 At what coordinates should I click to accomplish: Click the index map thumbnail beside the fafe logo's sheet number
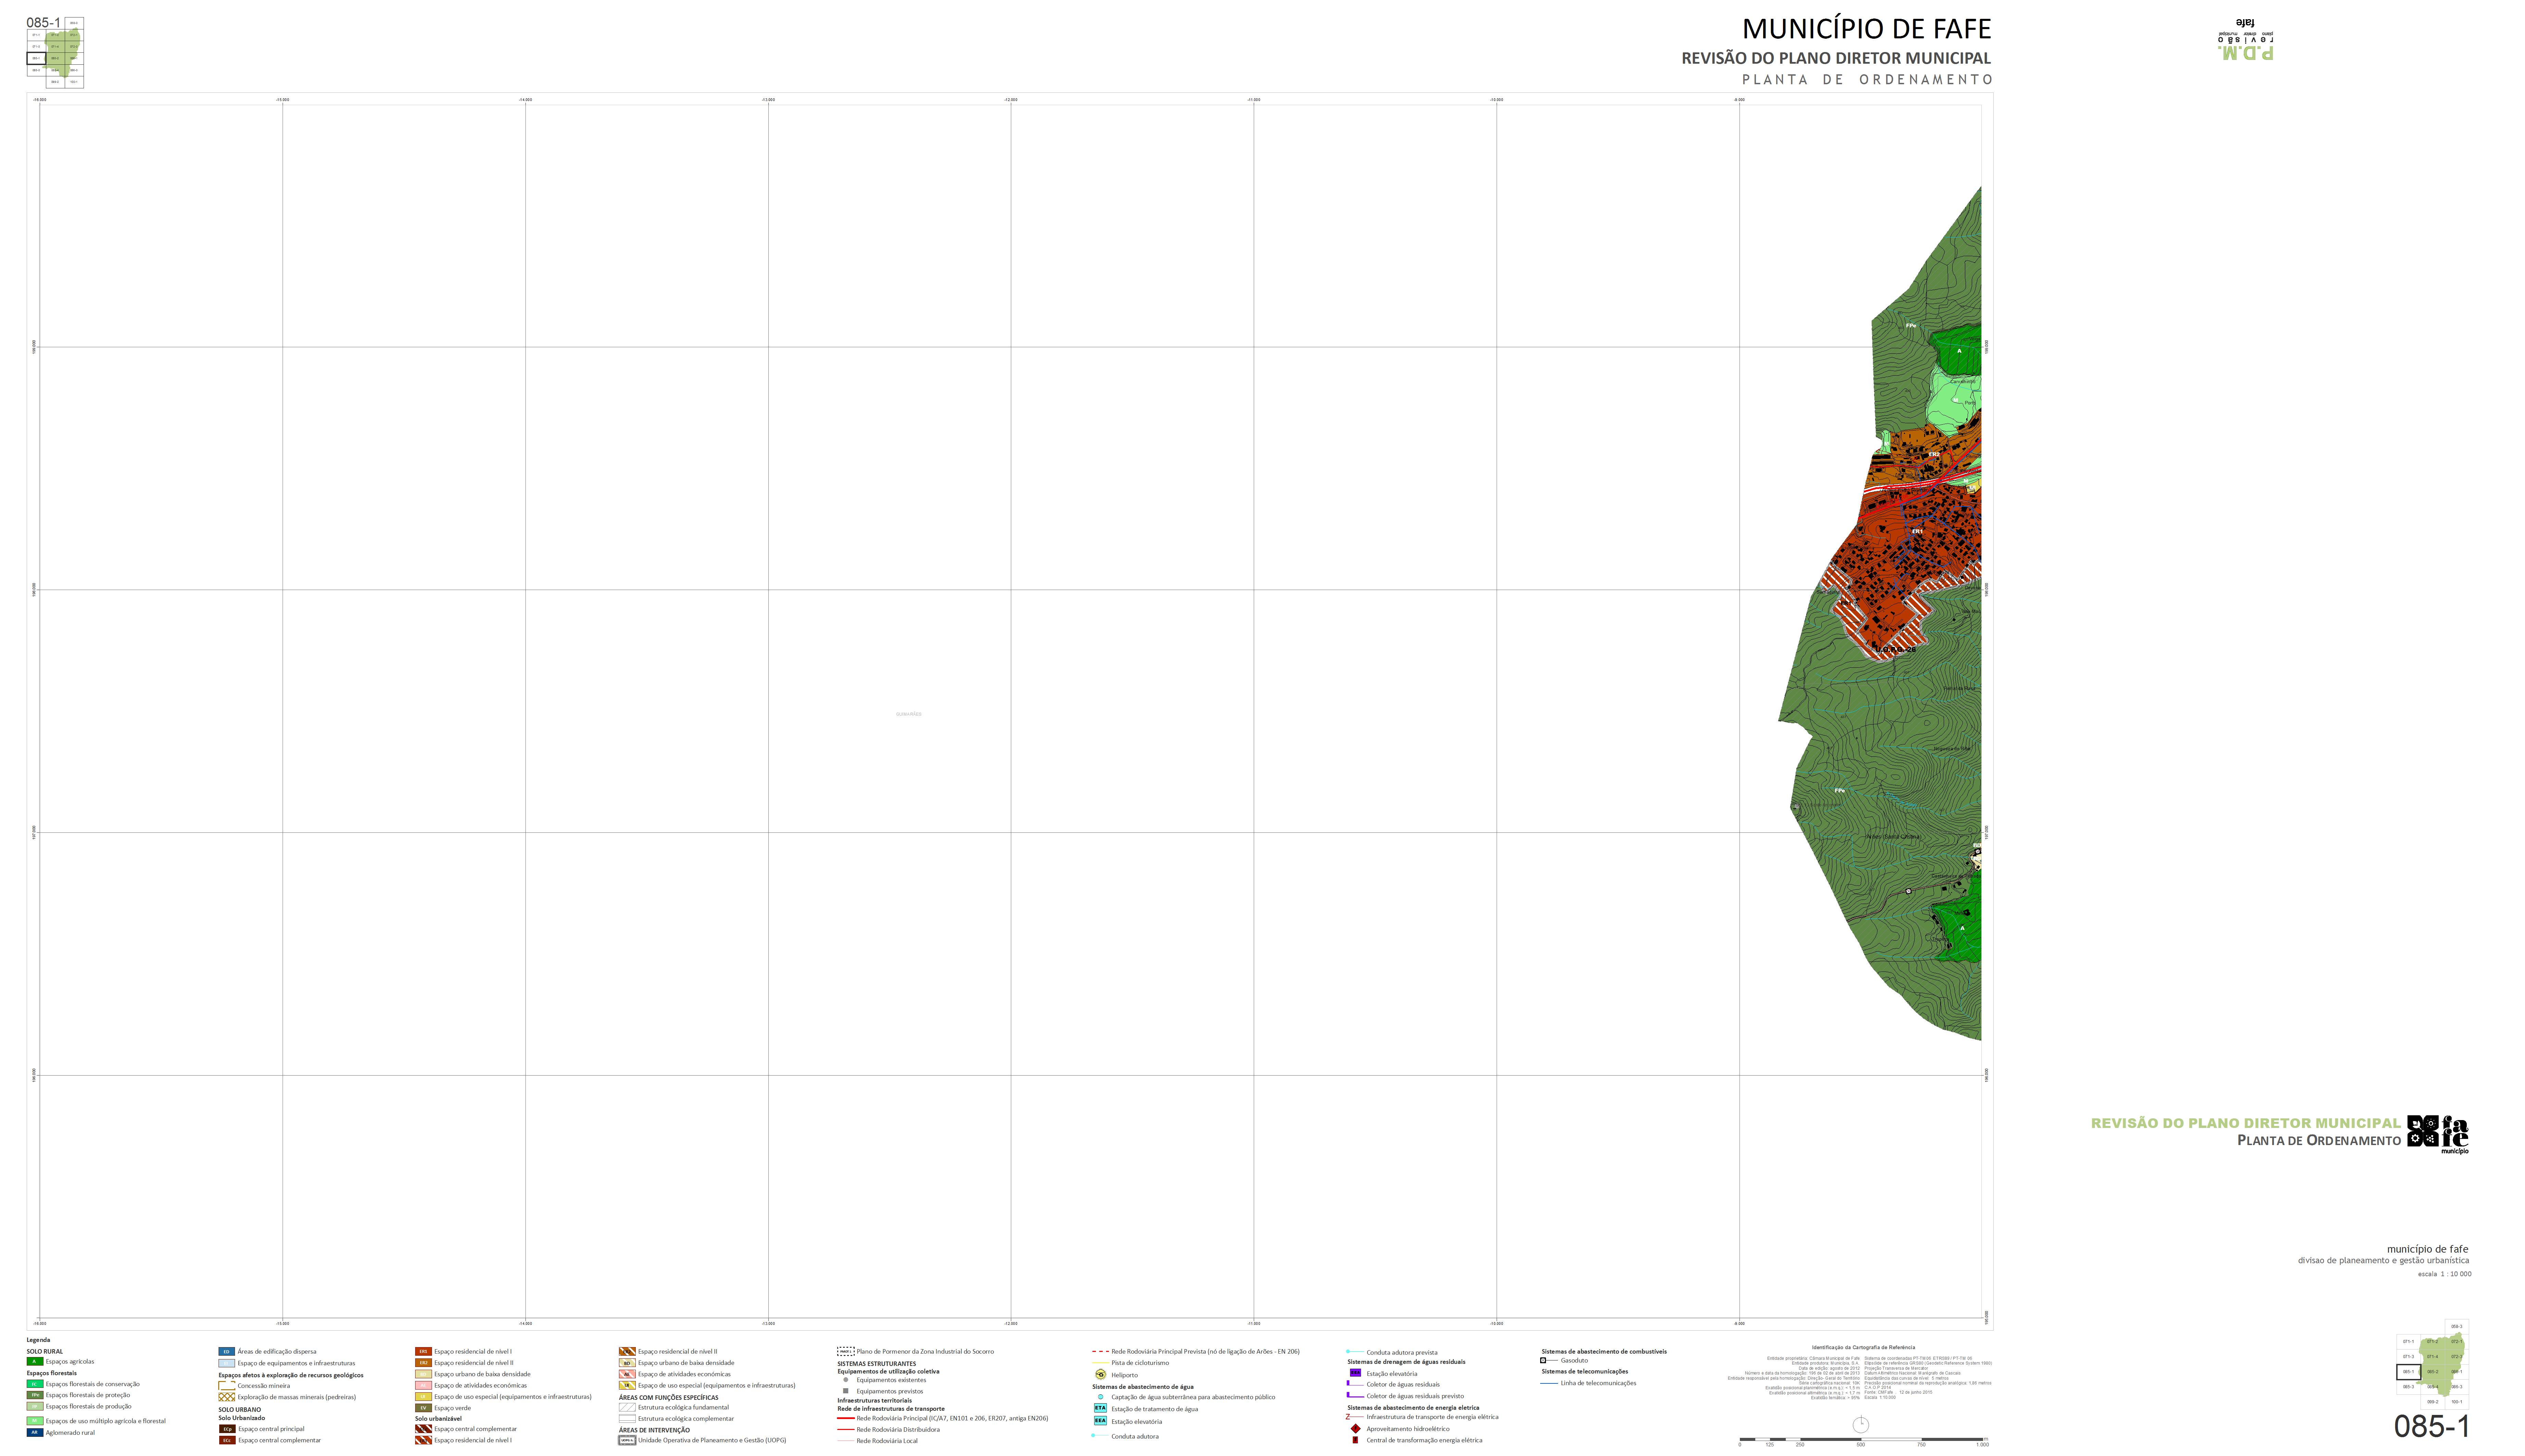pyautogui.click(x=2433, y=1364)
